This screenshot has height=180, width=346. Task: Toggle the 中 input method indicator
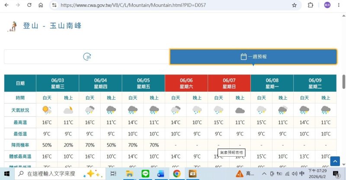[301, 174]
